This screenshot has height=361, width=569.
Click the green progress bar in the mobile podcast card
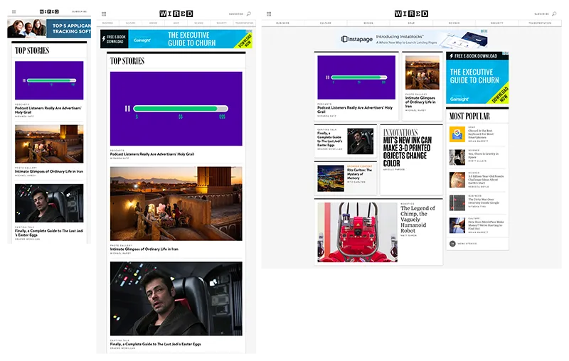tap(51, 80)
